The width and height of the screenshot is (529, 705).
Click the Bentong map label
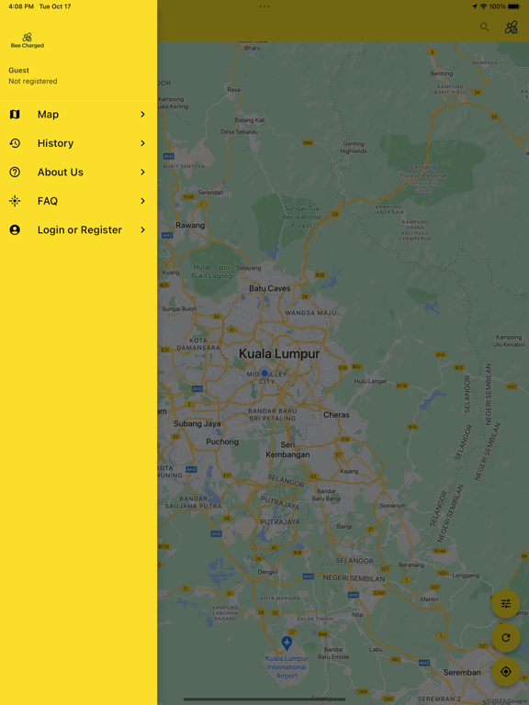tap(442, 73)
